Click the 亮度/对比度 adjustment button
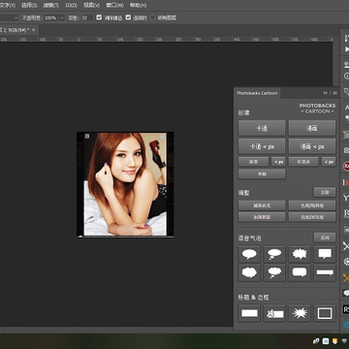 312,217
